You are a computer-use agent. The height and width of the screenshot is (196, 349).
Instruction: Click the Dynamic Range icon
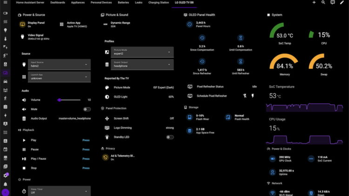[x=106, y=25]
